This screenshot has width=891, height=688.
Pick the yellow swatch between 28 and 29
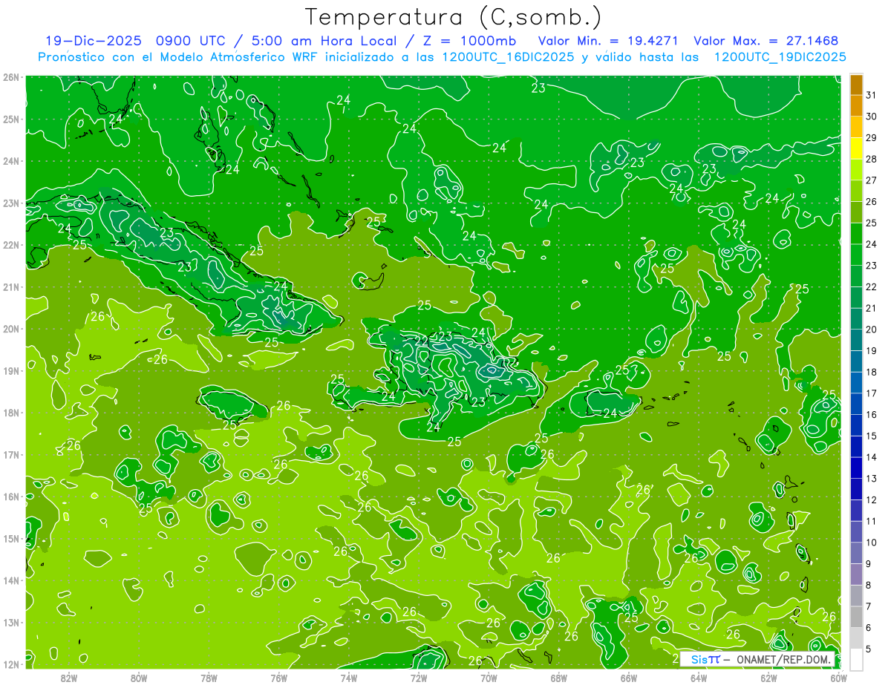856,148
